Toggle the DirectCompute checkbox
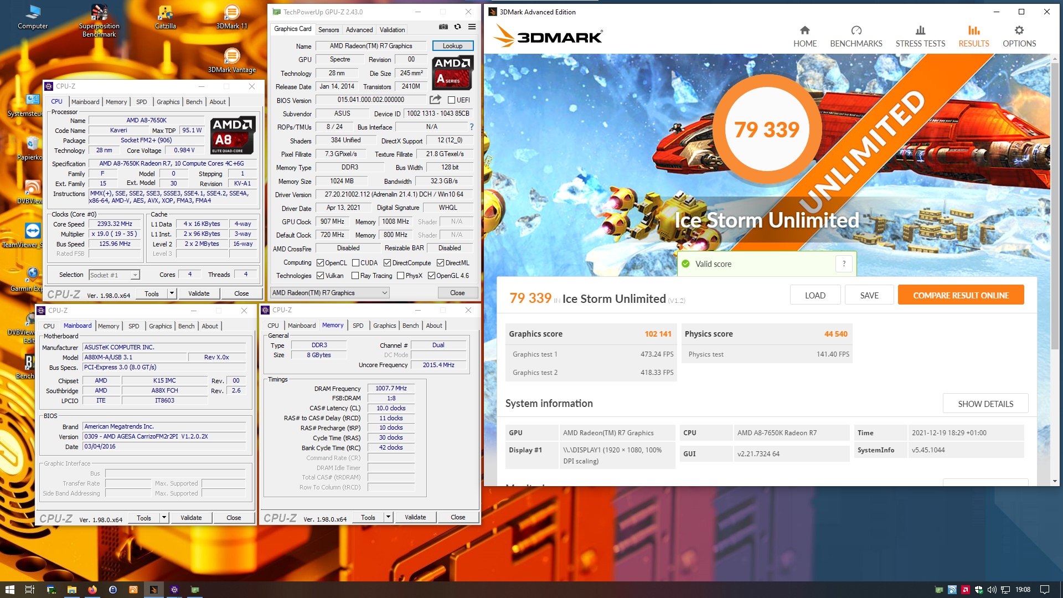Viewport: 1063px width, 598px height. (x=387, y=263)
